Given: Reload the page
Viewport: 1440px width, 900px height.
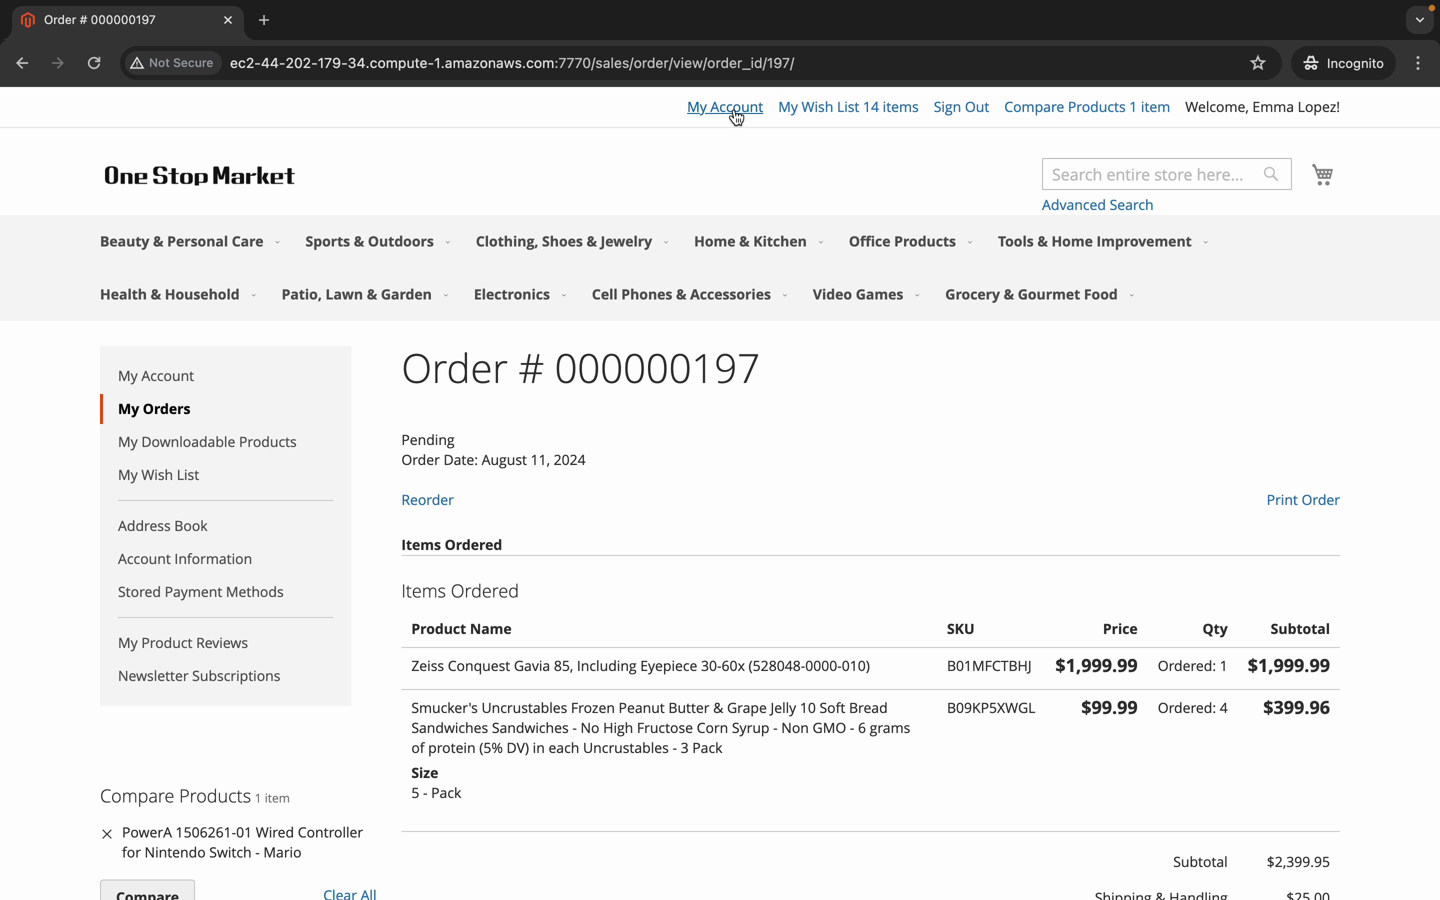Looking at the screenshot, I should click(x=94, y=63).
